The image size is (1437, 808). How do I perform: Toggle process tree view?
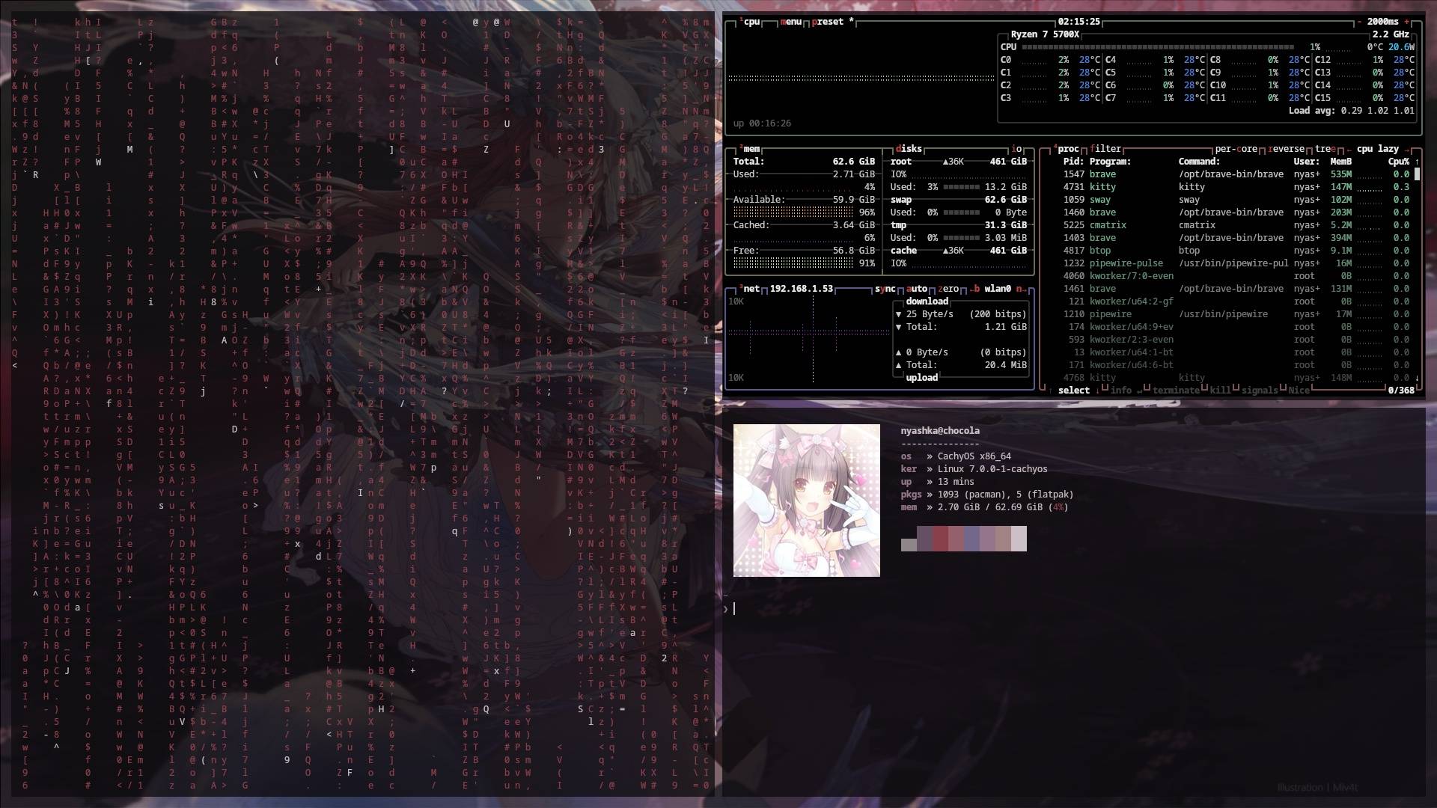point(1325,149)
